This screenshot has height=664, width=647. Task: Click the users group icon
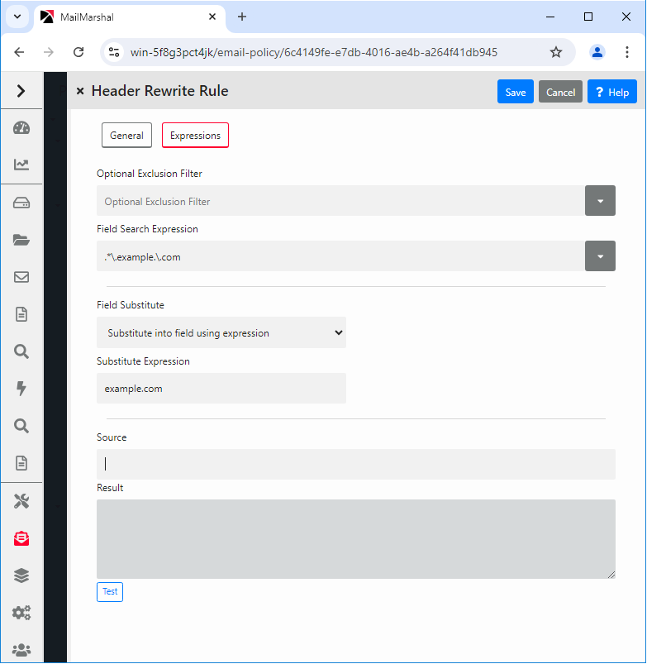click(x=21, y=650)
